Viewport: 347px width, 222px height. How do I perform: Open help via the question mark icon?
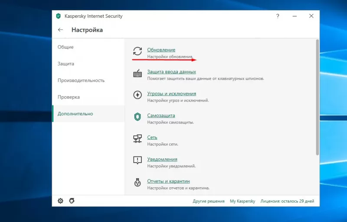point(278,16)
